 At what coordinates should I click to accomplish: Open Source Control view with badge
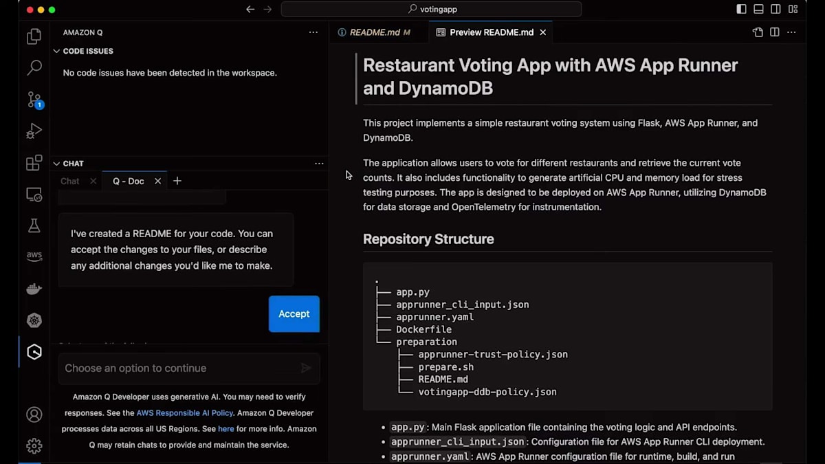[x=34, y=100]
